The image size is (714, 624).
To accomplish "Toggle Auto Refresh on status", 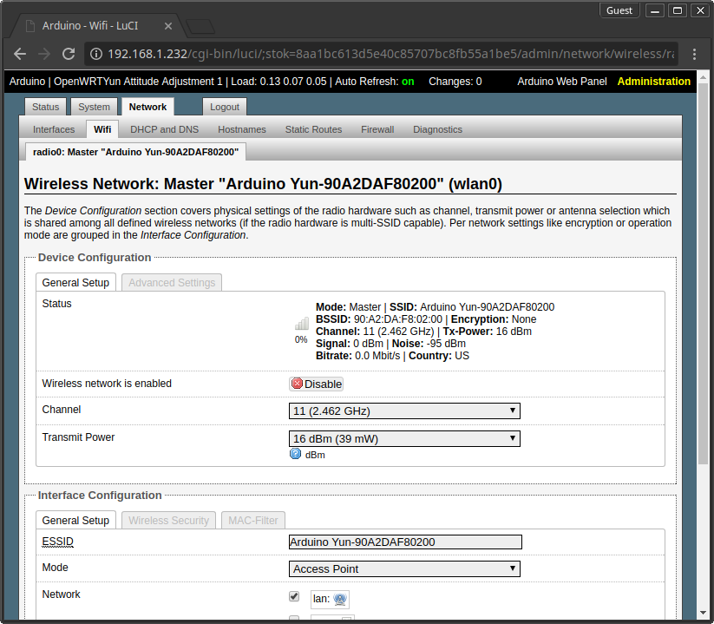I will pyautogui.click(x=408, y=82).
